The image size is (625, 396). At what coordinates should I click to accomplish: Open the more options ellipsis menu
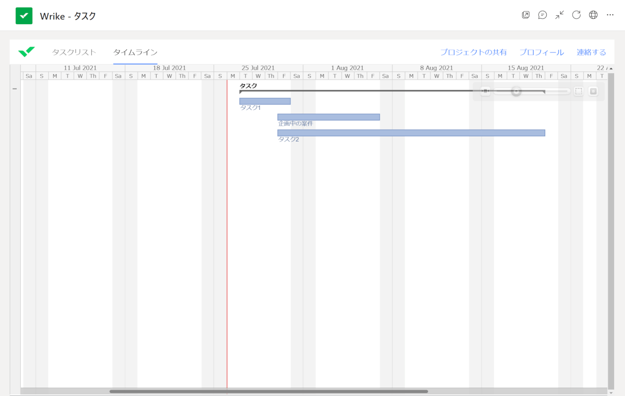click(610, 15)
